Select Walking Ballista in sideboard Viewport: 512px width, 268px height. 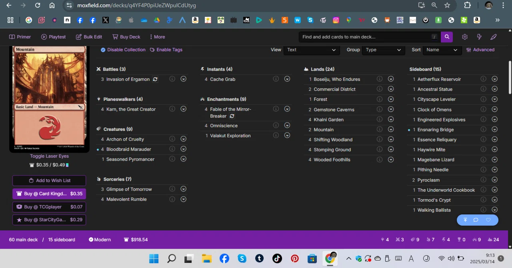(434, 210)
